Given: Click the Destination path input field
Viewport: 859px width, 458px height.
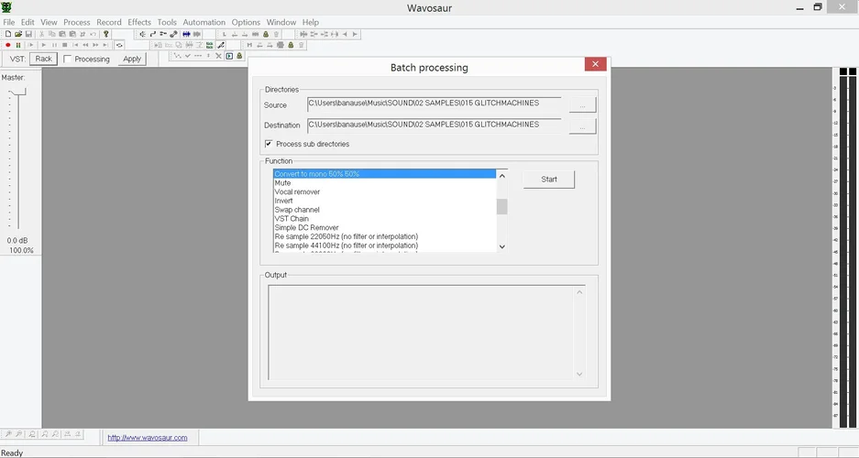Looking at the screenshot, I should (x=434, y=125).
